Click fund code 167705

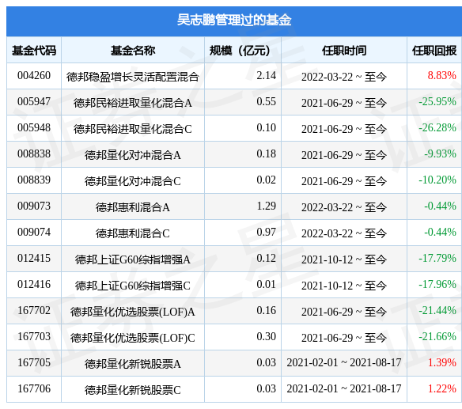34,363
